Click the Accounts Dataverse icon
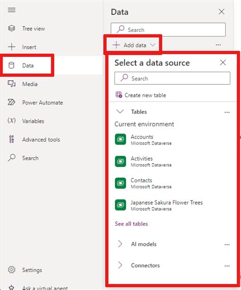 (120, 139)
